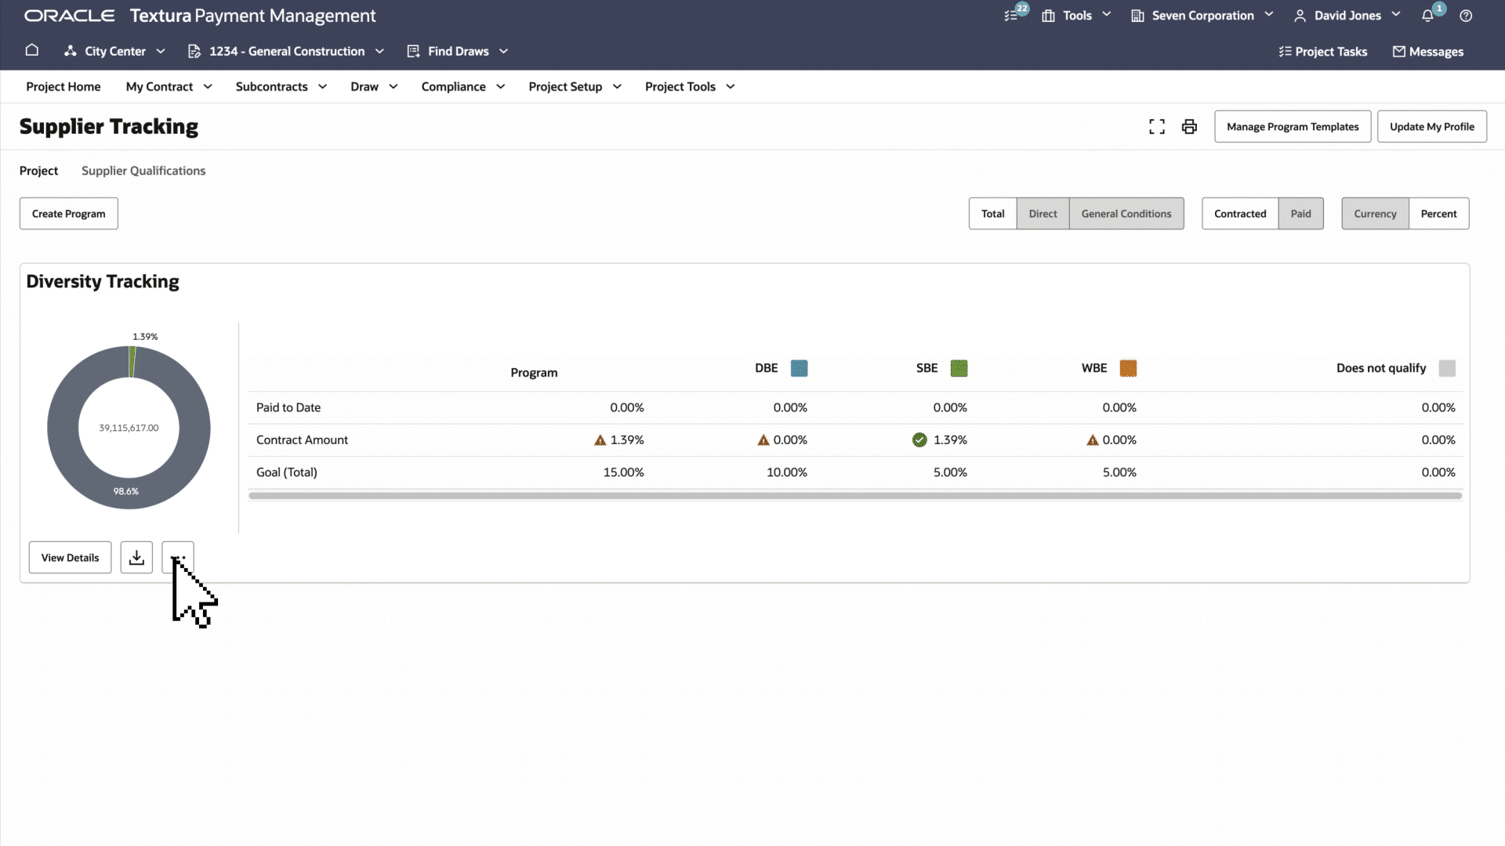Click Manage Program Templates button
The height and width of the screenshot is (846, 1505).
[1293, 127]
